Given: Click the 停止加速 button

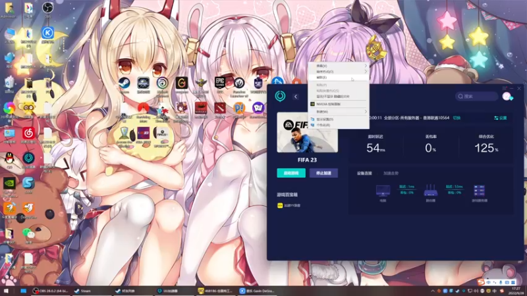Looking at the screenshot, I should 323,173.
